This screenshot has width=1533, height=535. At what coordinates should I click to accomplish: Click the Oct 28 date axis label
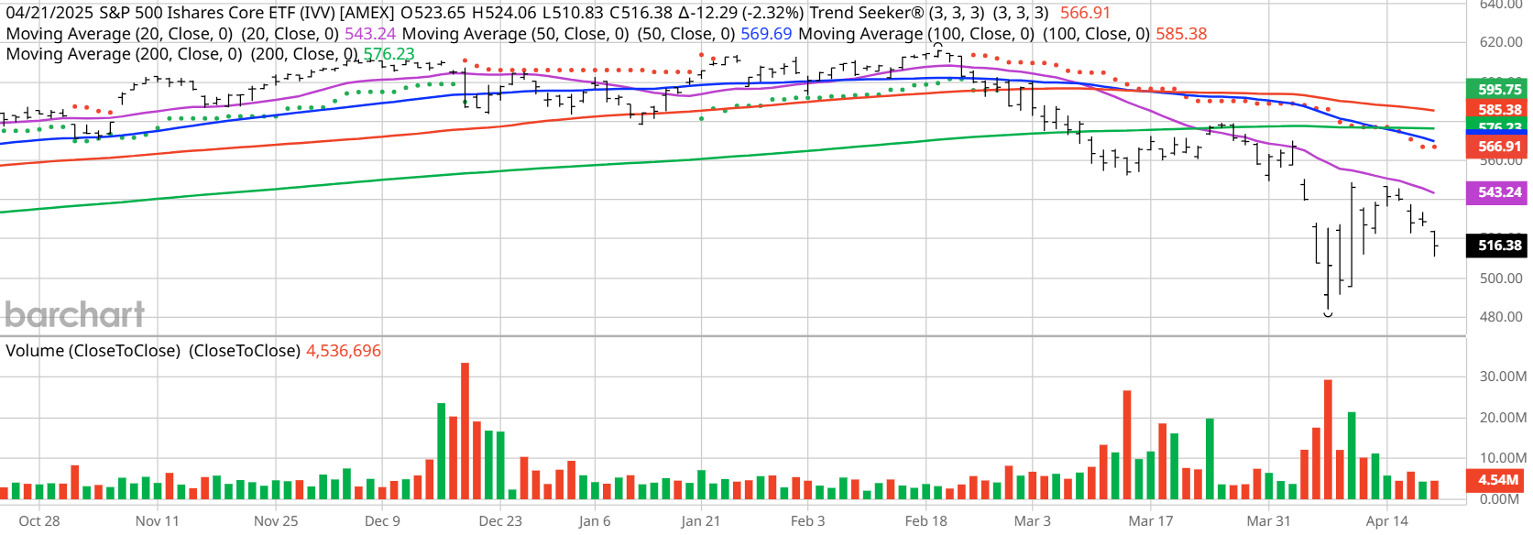tap(39, 520)
